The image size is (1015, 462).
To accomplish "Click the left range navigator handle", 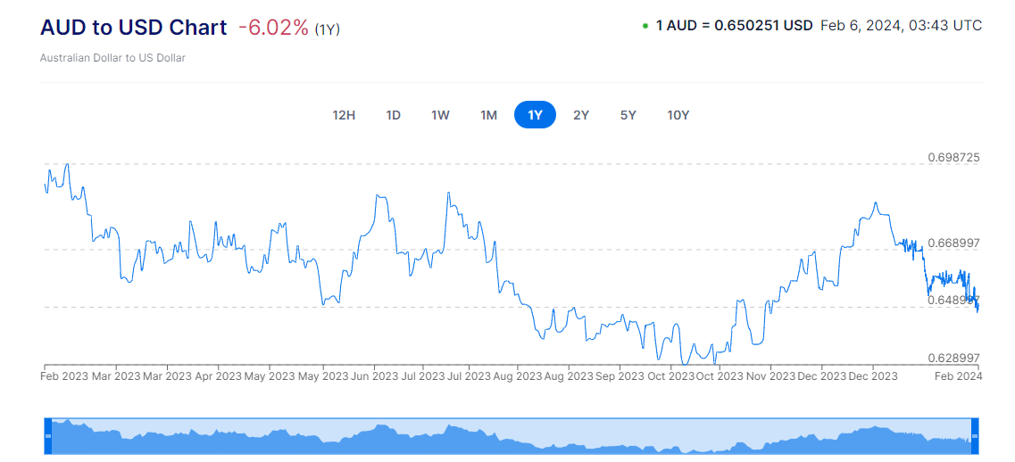I will click(48, 436).
